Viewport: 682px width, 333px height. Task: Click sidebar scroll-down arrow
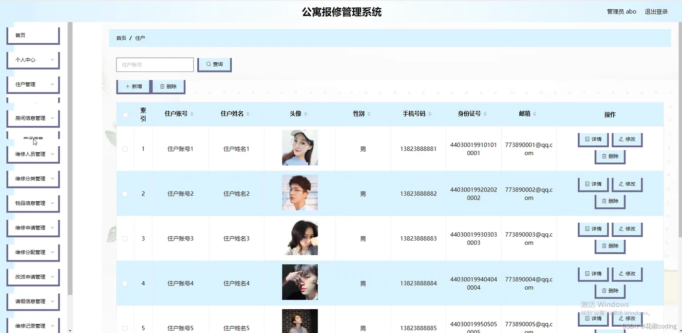tap(70, 331)
